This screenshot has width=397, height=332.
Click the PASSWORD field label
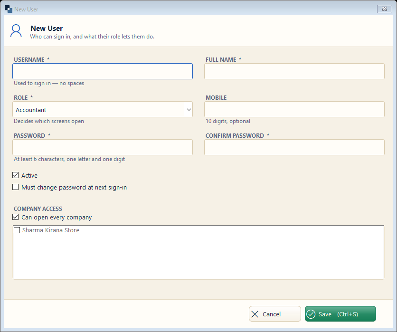[x=32, y=135]
